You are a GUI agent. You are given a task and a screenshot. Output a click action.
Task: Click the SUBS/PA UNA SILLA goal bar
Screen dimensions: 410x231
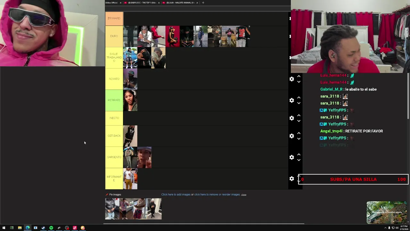tap(353, 179)
